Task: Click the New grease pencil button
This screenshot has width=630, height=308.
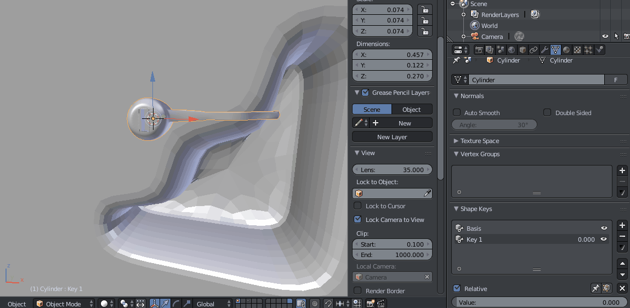Action: pyautogui.click(x=401, y=123)
